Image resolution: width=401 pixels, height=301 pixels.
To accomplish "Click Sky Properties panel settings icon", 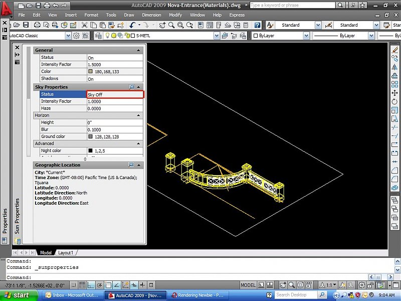I will click(132, 87).
